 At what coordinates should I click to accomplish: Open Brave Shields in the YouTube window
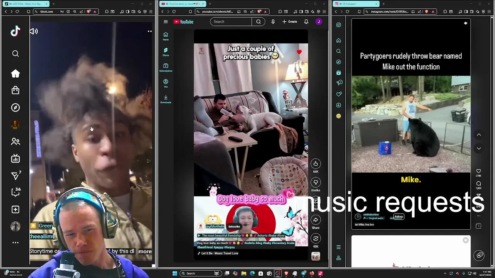pyautogui.click(x=259, y=12)
